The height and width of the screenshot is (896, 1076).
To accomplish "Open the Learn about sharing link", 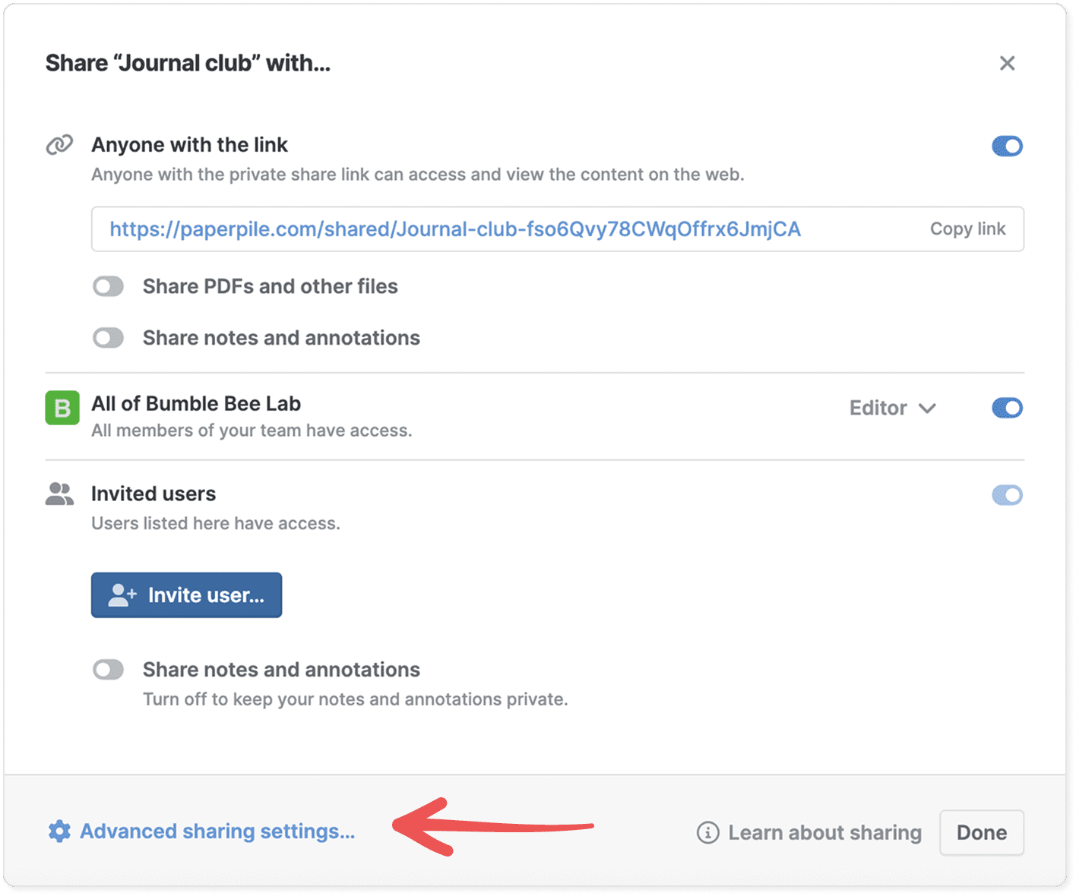I will pos(824,833).
